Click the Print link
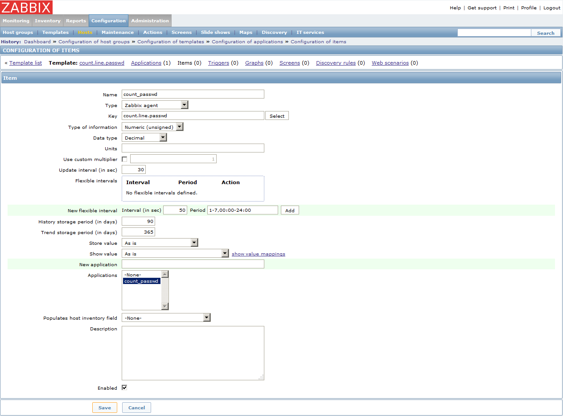The width and height of the screenshot is (563, 416). (509, 8)
